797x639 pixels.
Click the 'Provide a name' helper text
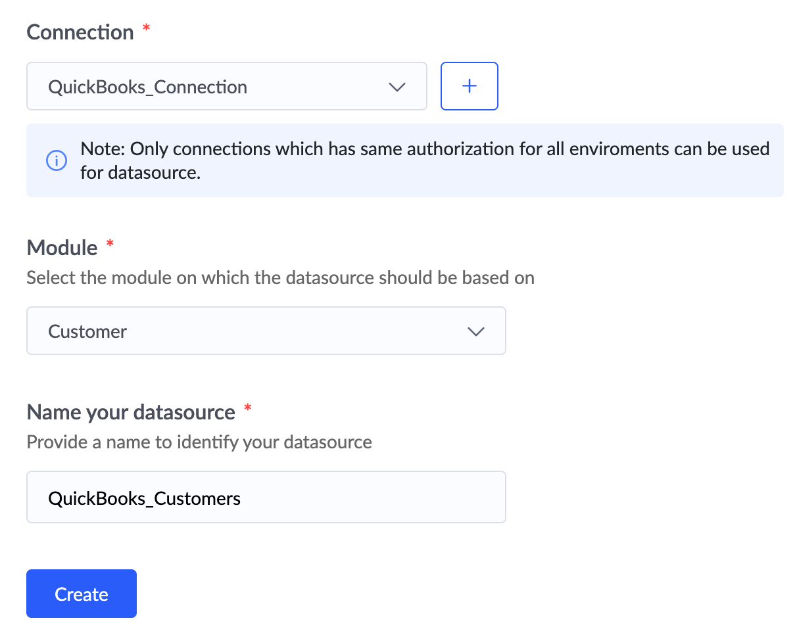199,442
